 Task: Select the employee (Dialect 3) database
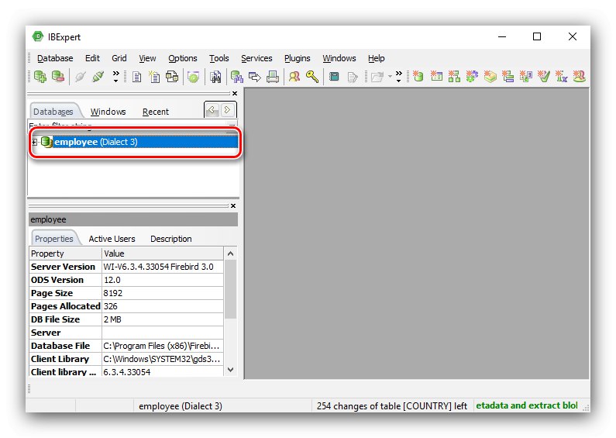tap(146, 142)
